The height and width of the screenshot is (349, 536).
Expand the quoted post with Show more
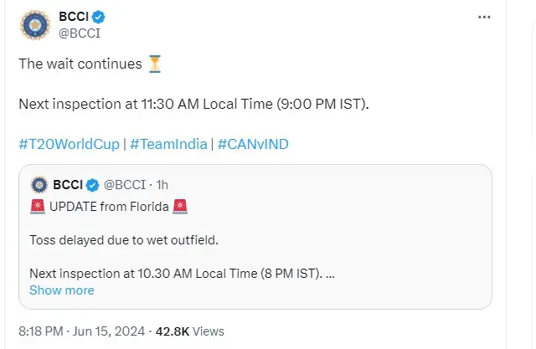(61, 290)
